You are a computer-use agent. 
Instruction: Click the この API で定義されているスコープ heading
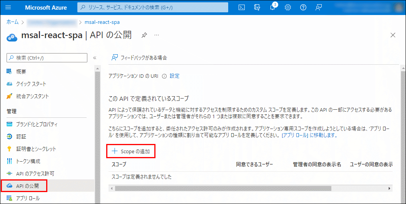pos(149,99)
